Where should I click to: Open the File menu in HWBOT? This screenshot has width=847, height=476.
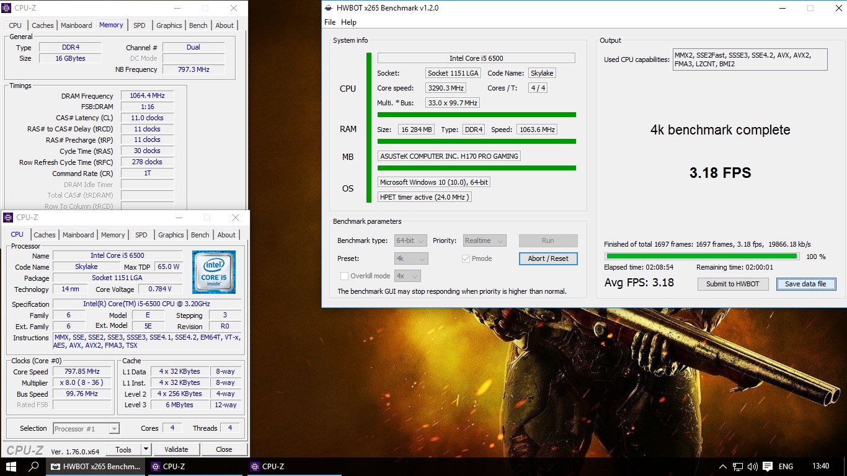(x=330, y=22)
